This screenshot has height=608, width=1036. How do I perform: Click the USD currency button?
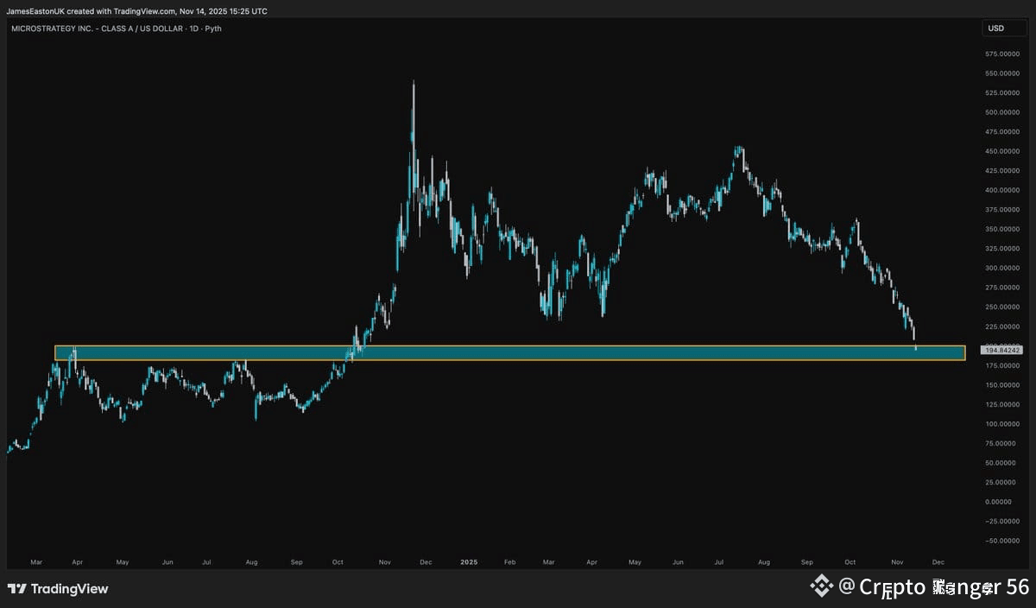click(1004, 28)
